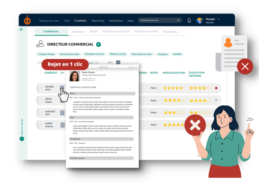Viewport: 259px width, 183px height.
Task: Click the green sidebar expand arrow
Action: coord(22,139)
